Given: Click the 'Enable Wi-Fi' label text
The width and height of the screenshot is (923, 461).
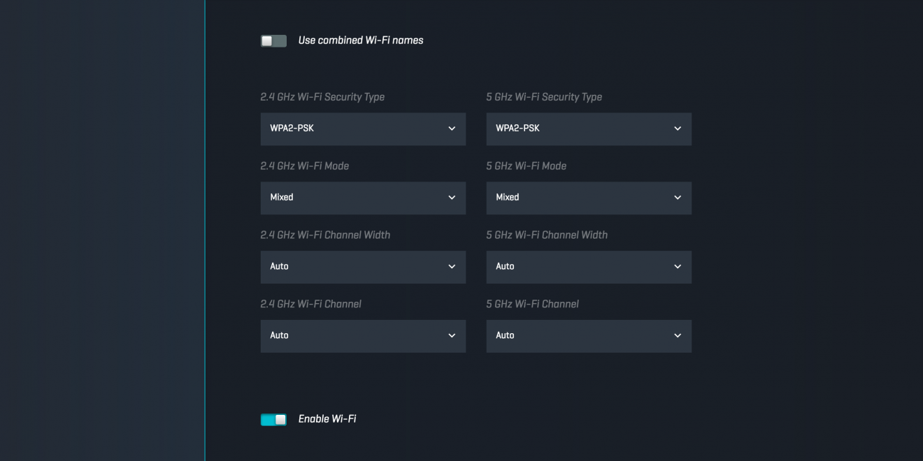Looking at the screenshot, I should pos(327,419).
